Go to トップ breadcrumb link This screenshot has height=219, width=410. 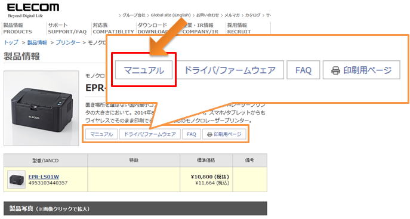click(11, 42)
